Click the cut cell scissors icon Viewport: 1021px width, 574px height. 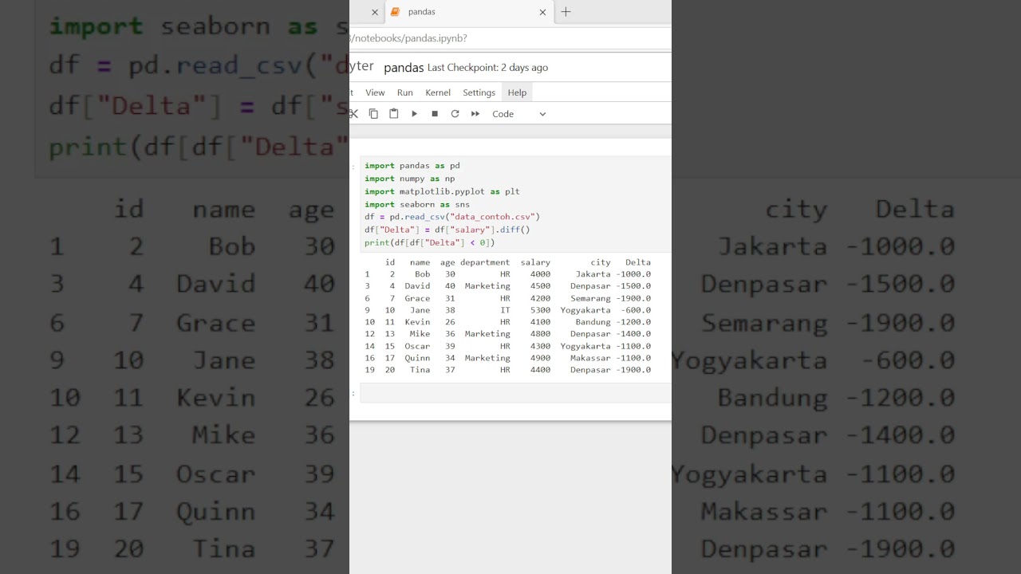[x=354, y=114]
